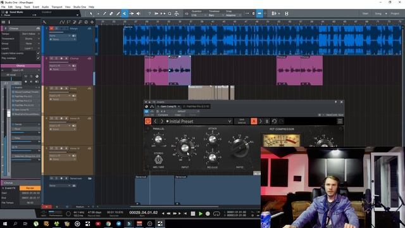405x228 pixels.
Task: Expand Event FX section
Action: tap(9, 188)
